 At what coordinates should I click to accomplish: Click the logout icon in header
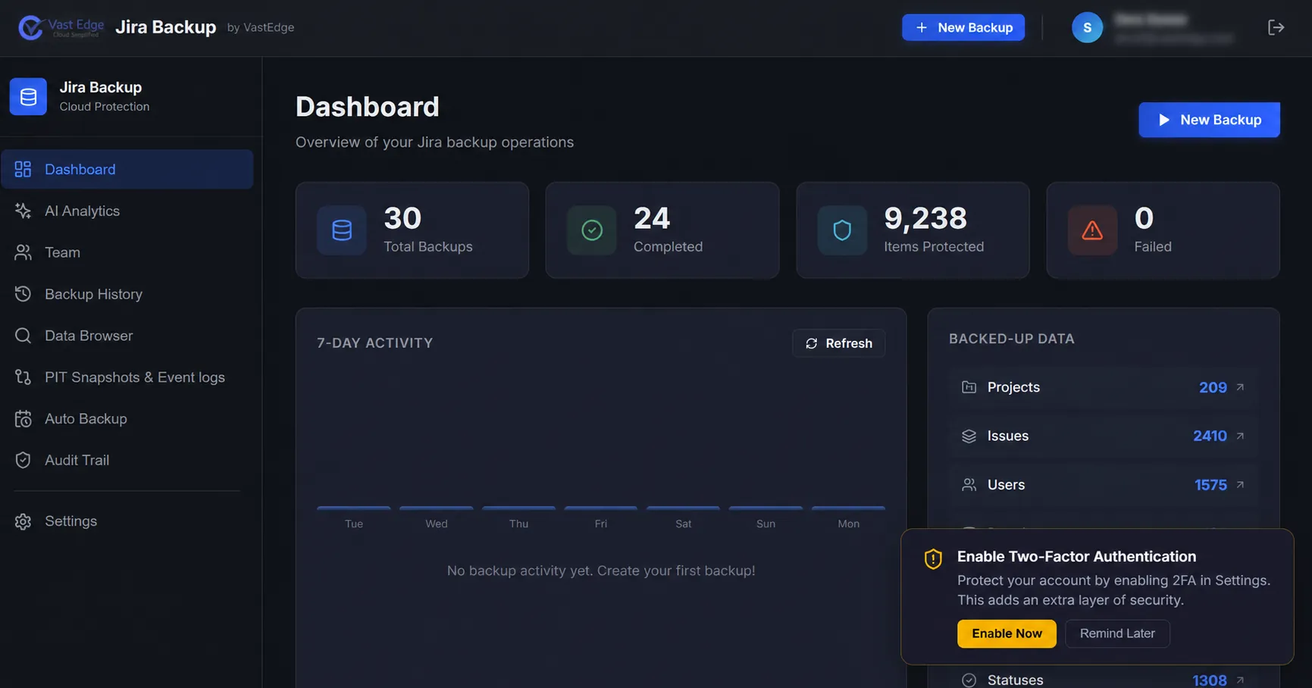[1276, 27]
